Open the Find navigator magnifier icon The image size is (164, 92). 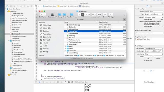14,6
